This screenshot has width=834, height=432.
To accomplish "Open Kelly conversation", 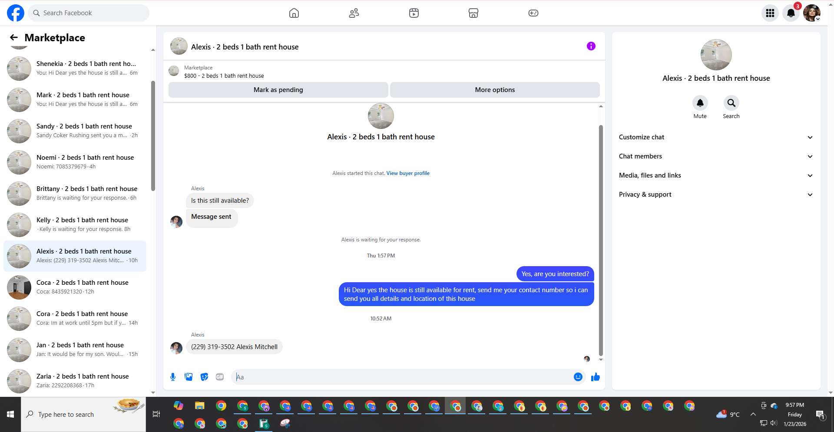I will coord(75,225).
